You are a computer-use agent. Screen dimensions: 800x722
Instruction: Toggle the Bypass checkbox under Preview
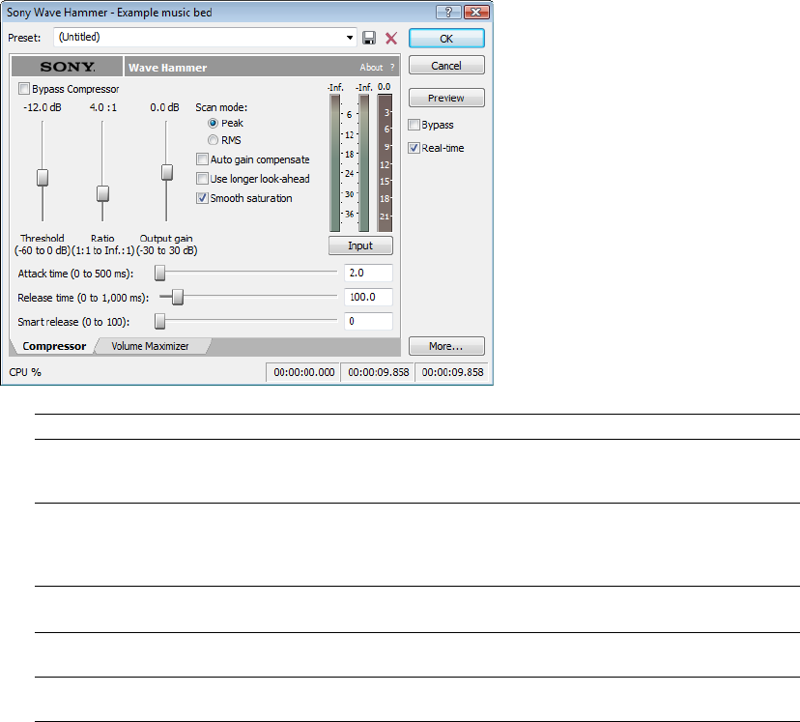414,125
